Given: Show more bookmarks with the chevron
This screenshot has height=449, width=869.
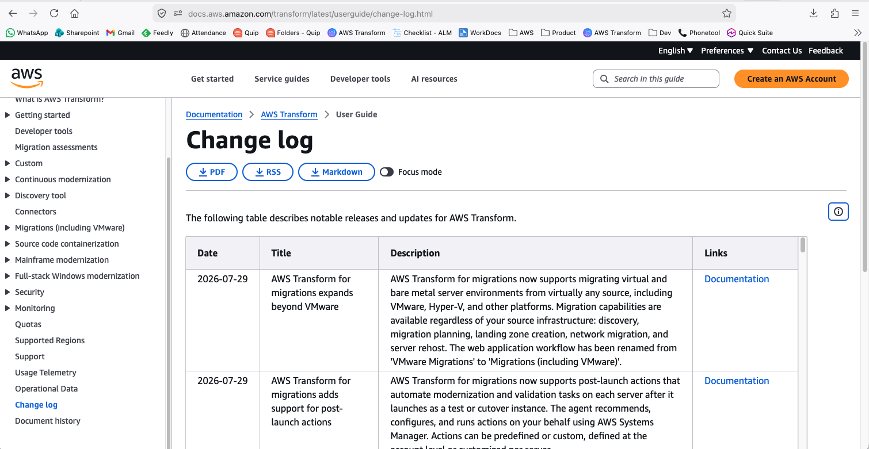Looking at the screenshot, I should 857,33.
